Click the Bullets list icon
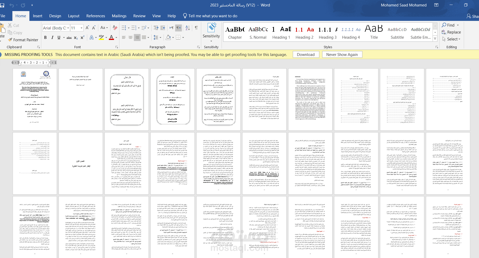 pos(124,28)
